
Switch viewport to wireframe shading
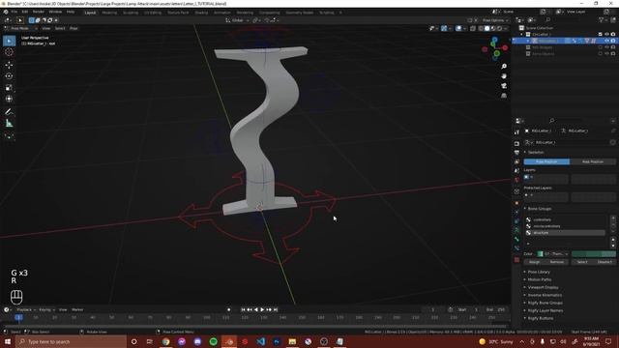pos(481,28)
